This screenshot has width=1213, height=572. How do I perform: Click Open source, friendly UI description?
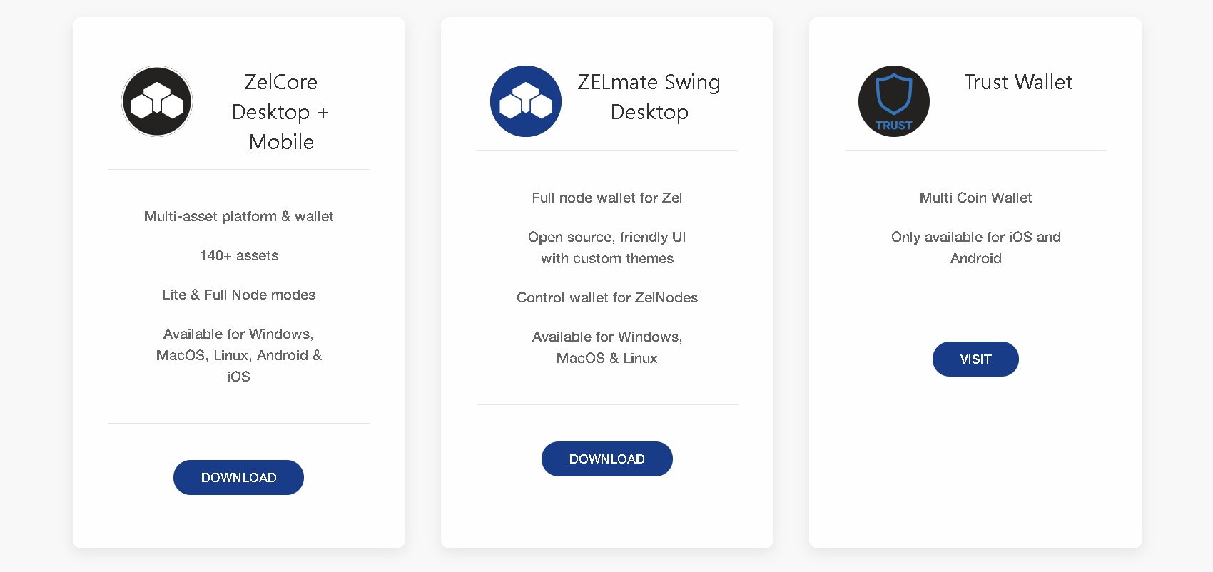[x=606, y=247]
